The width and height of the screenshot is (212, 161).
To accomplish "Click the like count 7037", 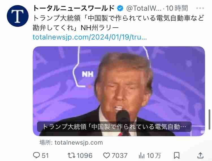I will point(119,155).
